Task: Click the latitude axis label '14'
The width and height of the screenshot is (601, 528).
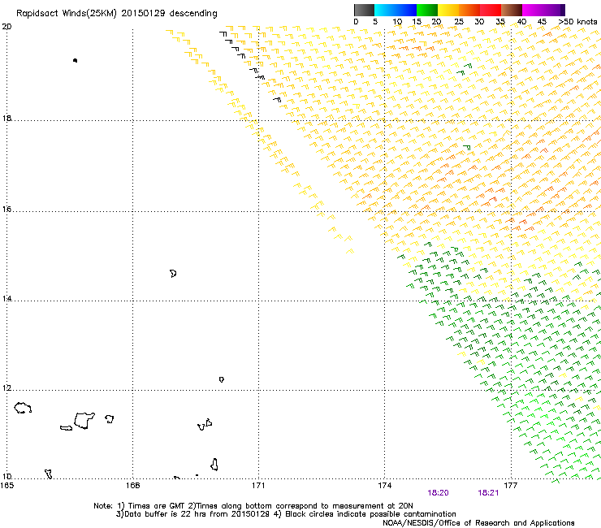Action: [6, 298]
